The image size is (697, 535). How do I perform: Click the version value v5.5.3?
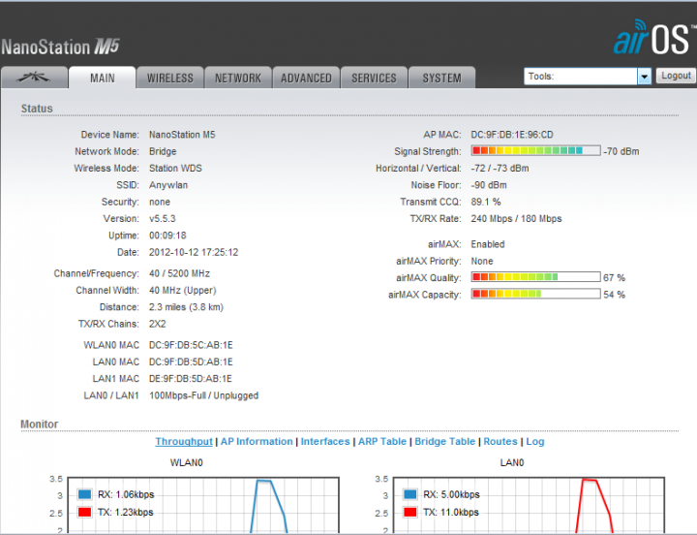point(163,218)
